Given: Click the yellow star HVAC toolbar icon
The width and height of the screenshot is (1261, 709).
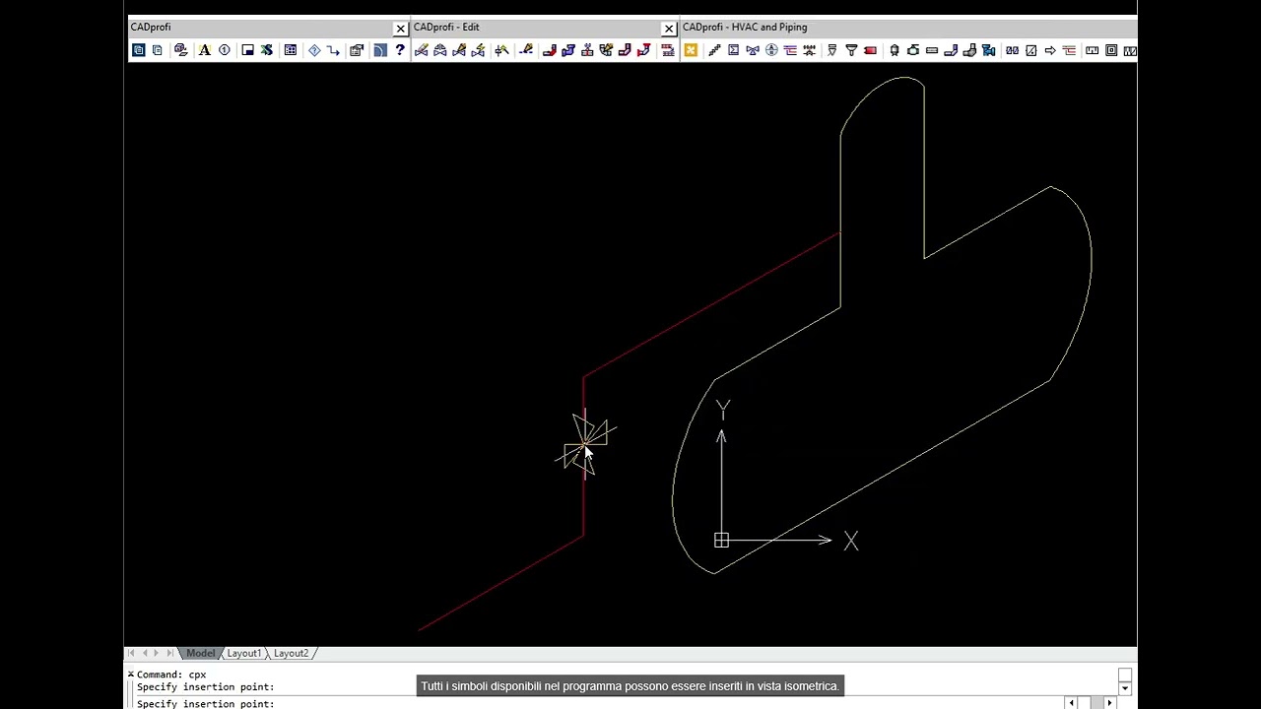Looking at the screenshot, I should pos(691,50).
